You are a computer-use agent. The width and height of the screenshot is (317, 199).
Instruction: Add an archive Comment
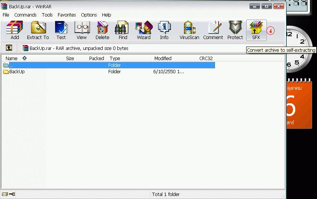coord(213,30)
